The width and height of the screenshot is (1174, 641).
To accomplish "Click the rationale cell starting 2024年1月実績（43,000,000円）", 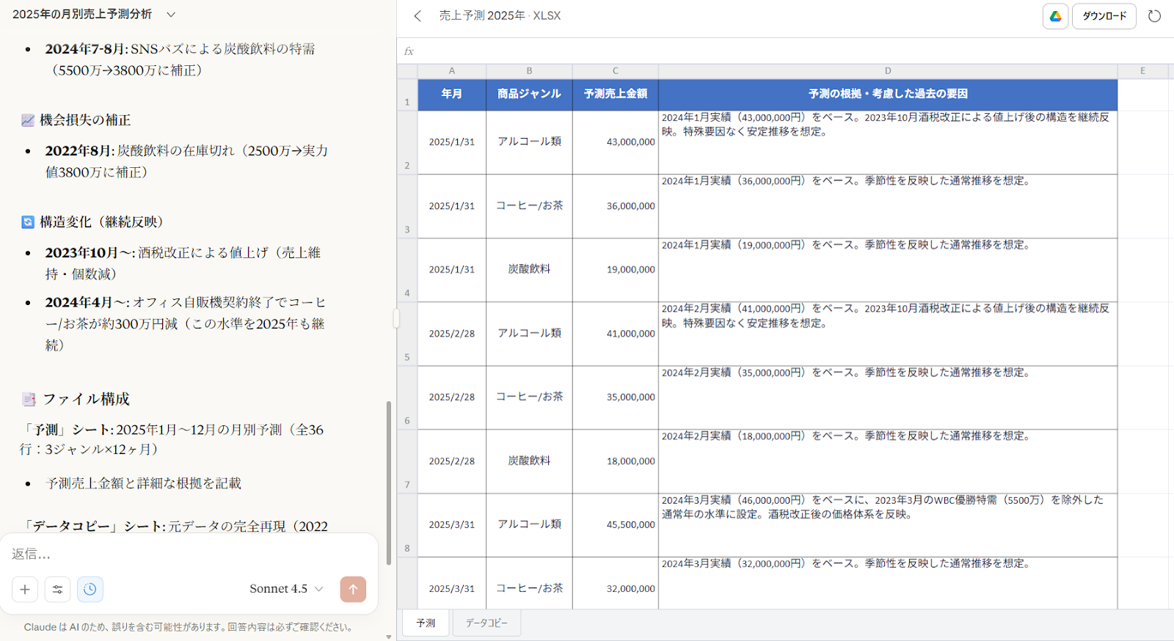I will 888,142.
